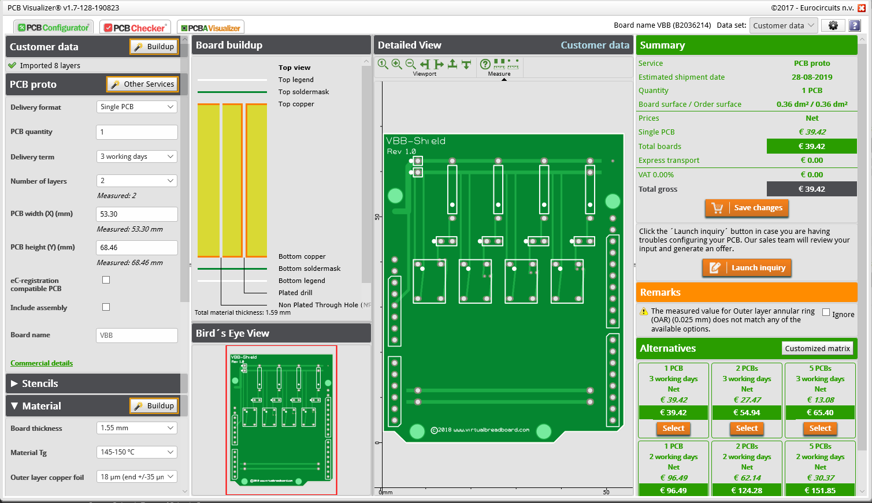The width and height of the screenshot is (872, 503).
Task: Open the Commercial details link
Action: (41, 363)
